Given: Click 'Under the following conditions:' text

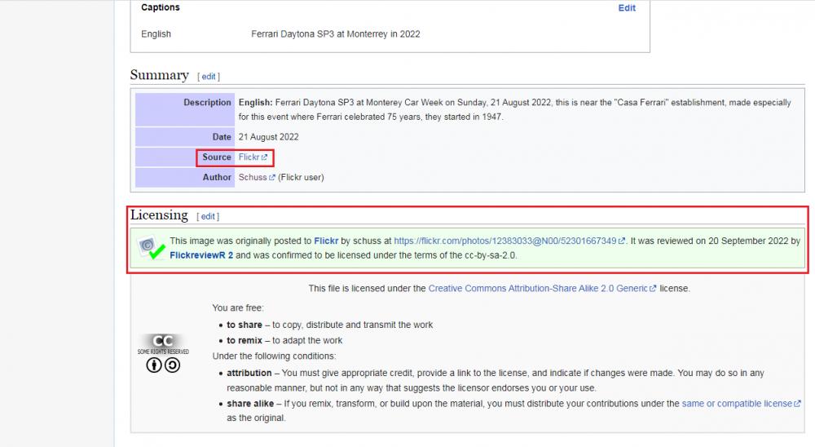Looking at the screenshot, I should [x=274, y=356].
